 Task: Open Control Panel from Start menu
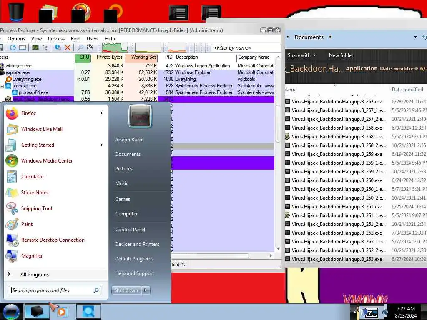(x=130, y=230)
